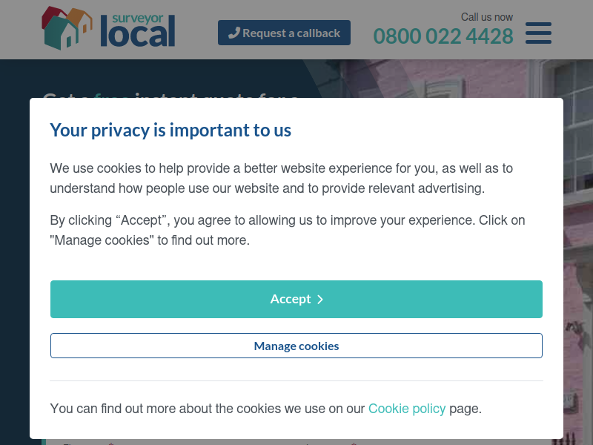Click the phone handset icon in callback button
Image resolution: width=593 pixels, height=445 pixels.
pyautogui.click(x=234, y=33)
